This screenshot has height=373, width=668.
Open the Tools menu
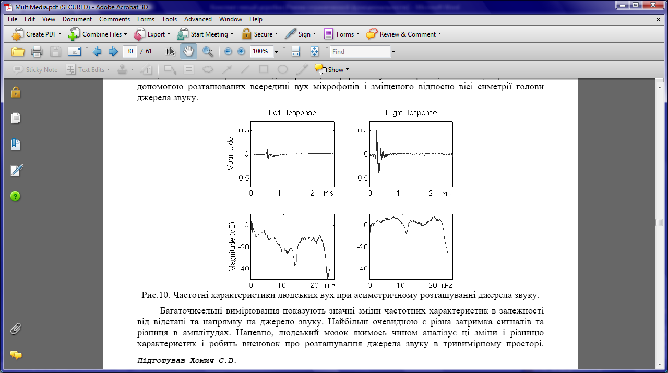[x=169, y=19]
